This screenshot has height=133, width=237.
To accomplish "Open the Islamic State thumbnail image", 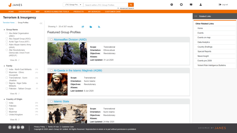I will coord(67,114).
